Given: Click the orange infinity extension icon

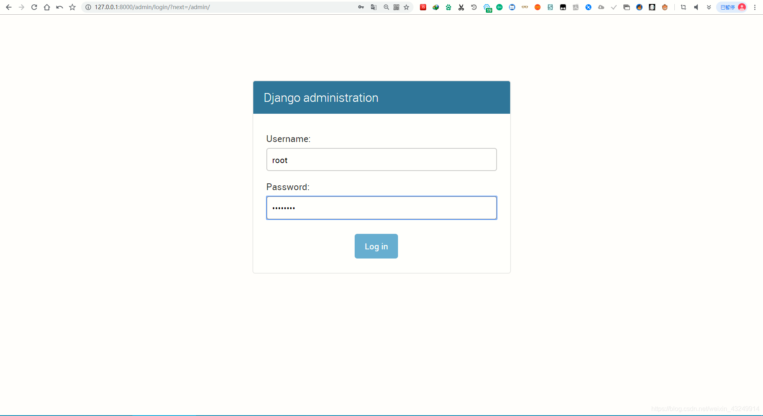Looking at the screenshot, I should tap(538, 7).
